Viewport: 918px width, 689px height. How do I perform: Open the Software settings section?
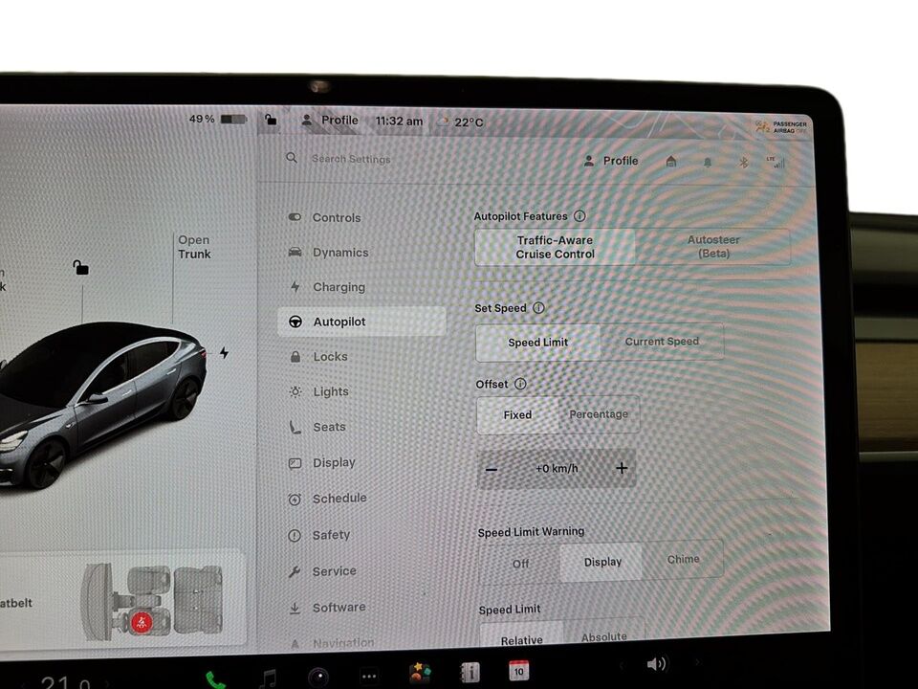(328, 608)
